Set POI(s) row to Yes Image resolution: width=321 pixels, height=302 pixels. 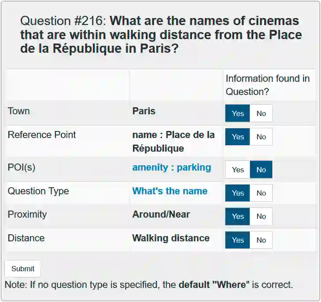[x=238, y=170]
